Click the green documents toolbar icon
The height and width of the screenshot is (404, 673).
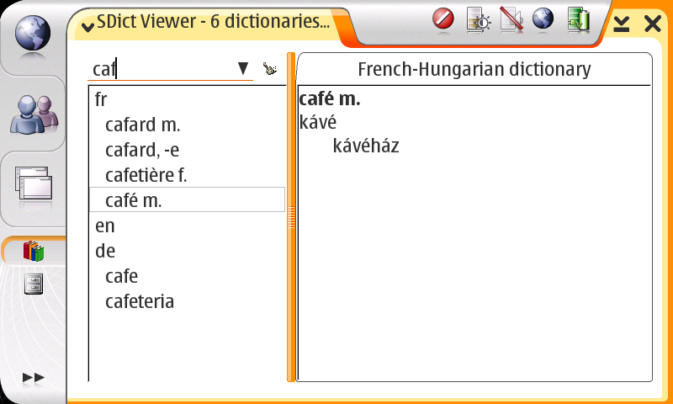click(x=578, y=19)
